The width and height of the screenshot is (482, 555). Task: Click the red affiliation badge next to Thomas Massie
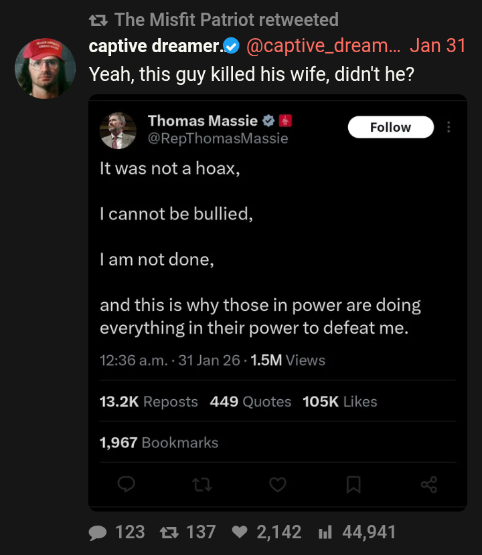point(285,121)
